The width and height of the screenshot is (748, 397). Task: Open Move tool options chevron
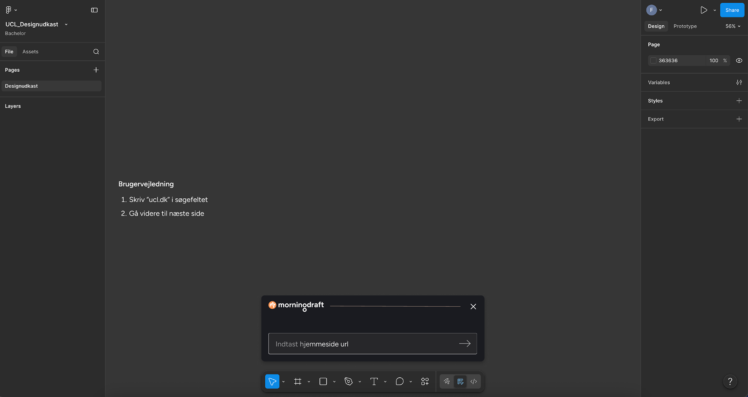click(283, 381)
